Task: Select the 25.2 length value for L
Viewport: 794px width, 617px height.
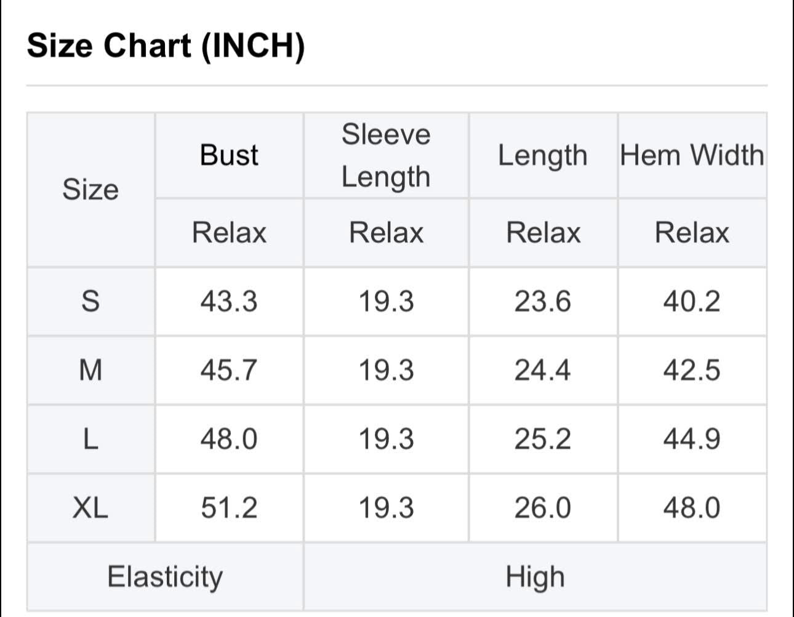Action: pyautogui.click(x=543, y=440)
